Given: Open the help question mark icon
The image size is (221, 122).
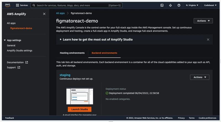Looking at the screenshot, I should (179, 5).
